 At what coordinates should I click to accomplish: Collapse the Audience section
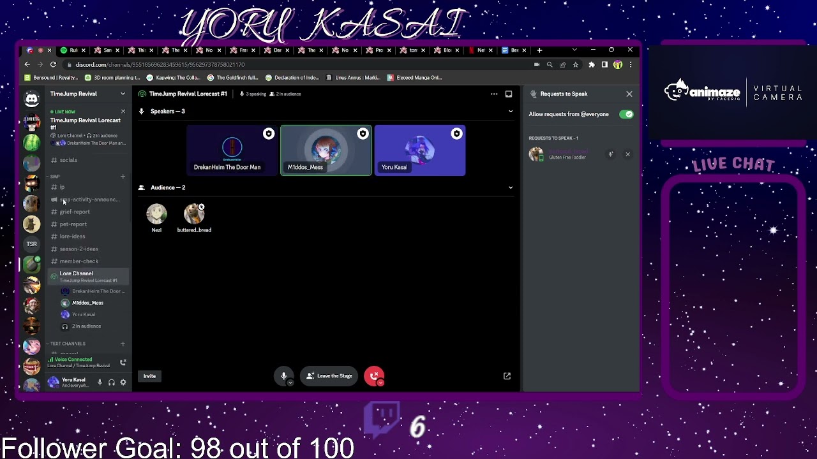point(510,187)
